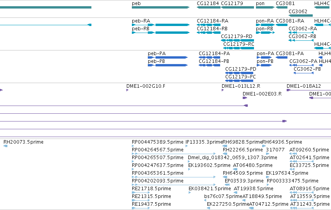Select the 317077 feature label

[x=275, y=150]
